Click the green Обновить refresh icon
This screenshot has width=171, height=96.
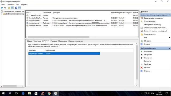(142, 41)
